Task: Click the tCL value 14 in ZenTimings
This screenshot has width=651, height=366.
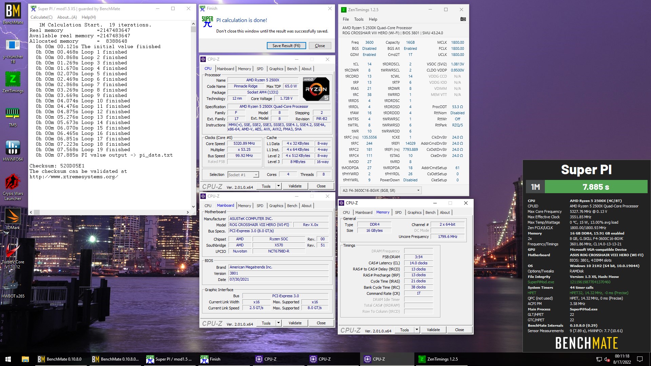Action: pyautogui.click(x=369, y=64)
